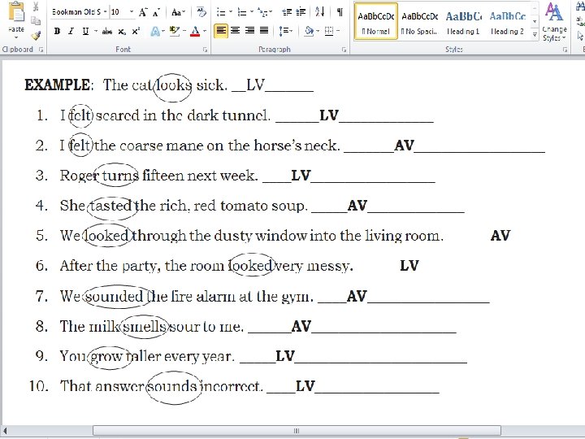Apply the Heading 2 style
The height and width of the screenshot is (439, 585).
point(507,21)
